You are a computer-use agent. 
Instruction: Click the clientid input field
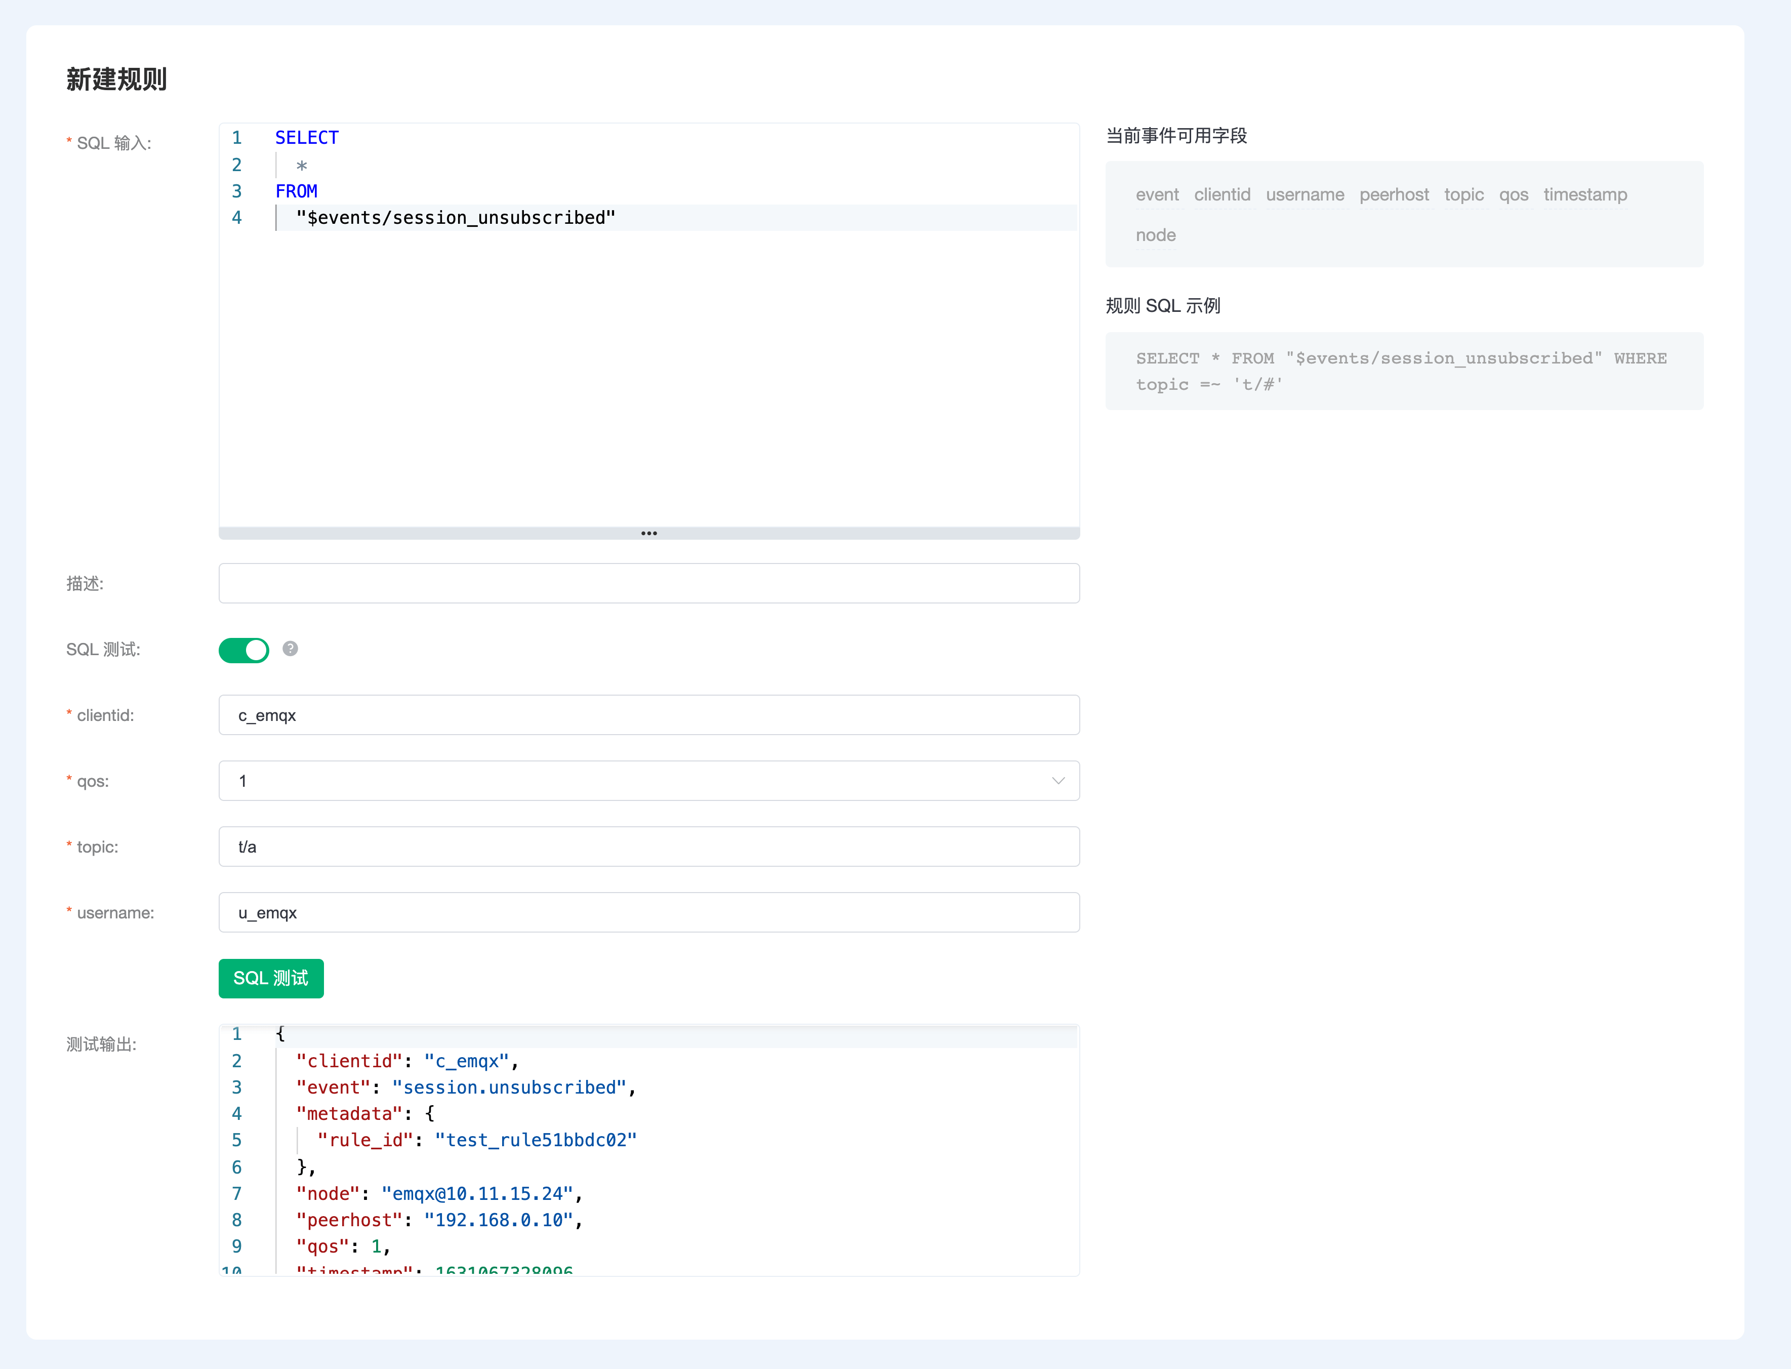click(x=648, y=715)
